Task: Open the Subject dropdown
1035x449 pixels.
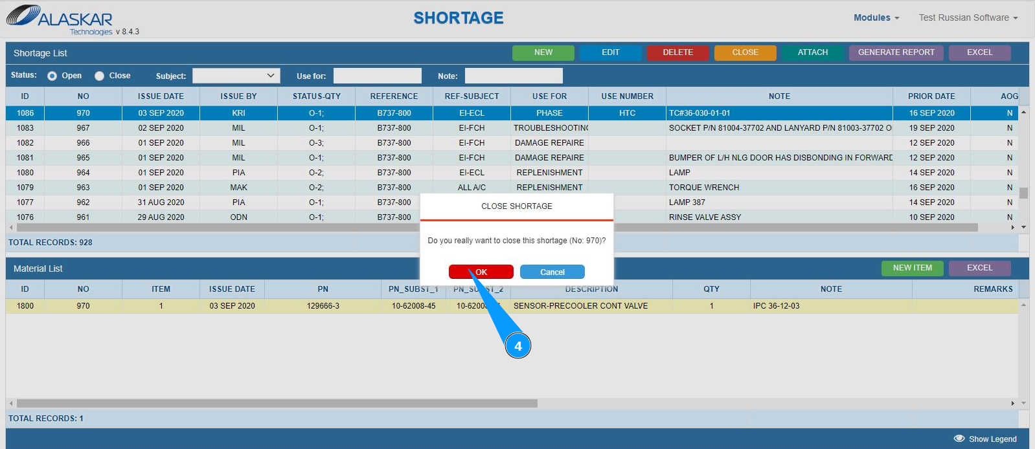Action: click(236, 76)
